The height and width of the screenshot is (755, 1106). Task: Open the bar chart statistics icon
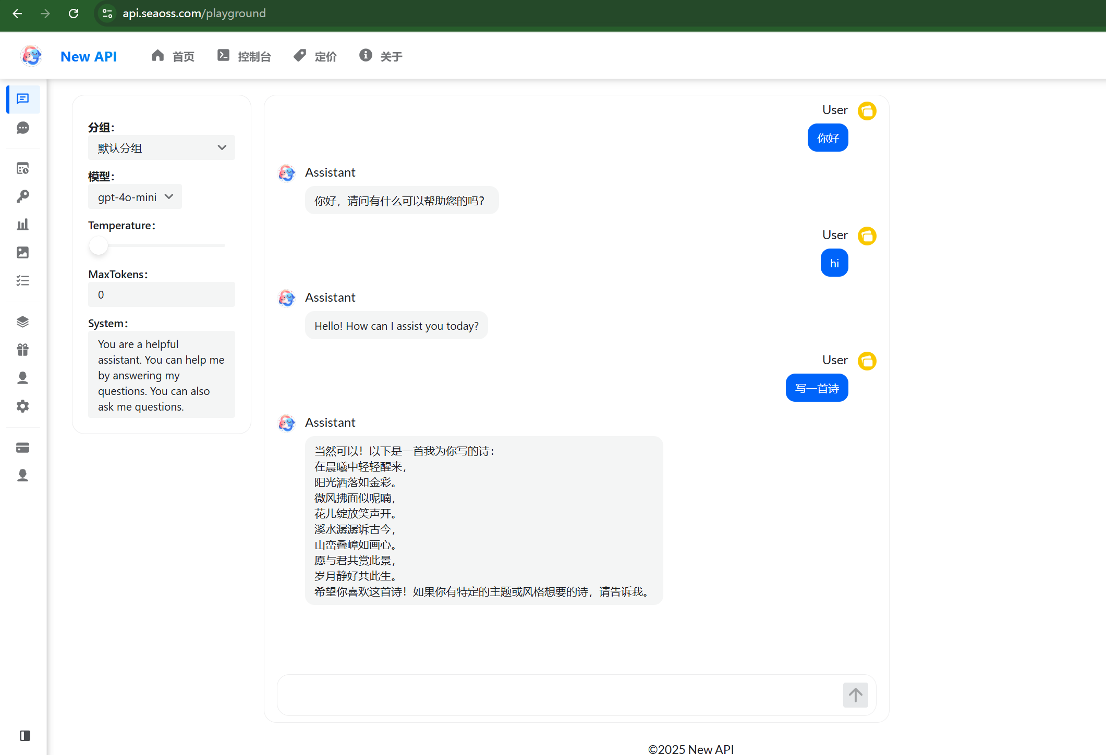[23, 225]
